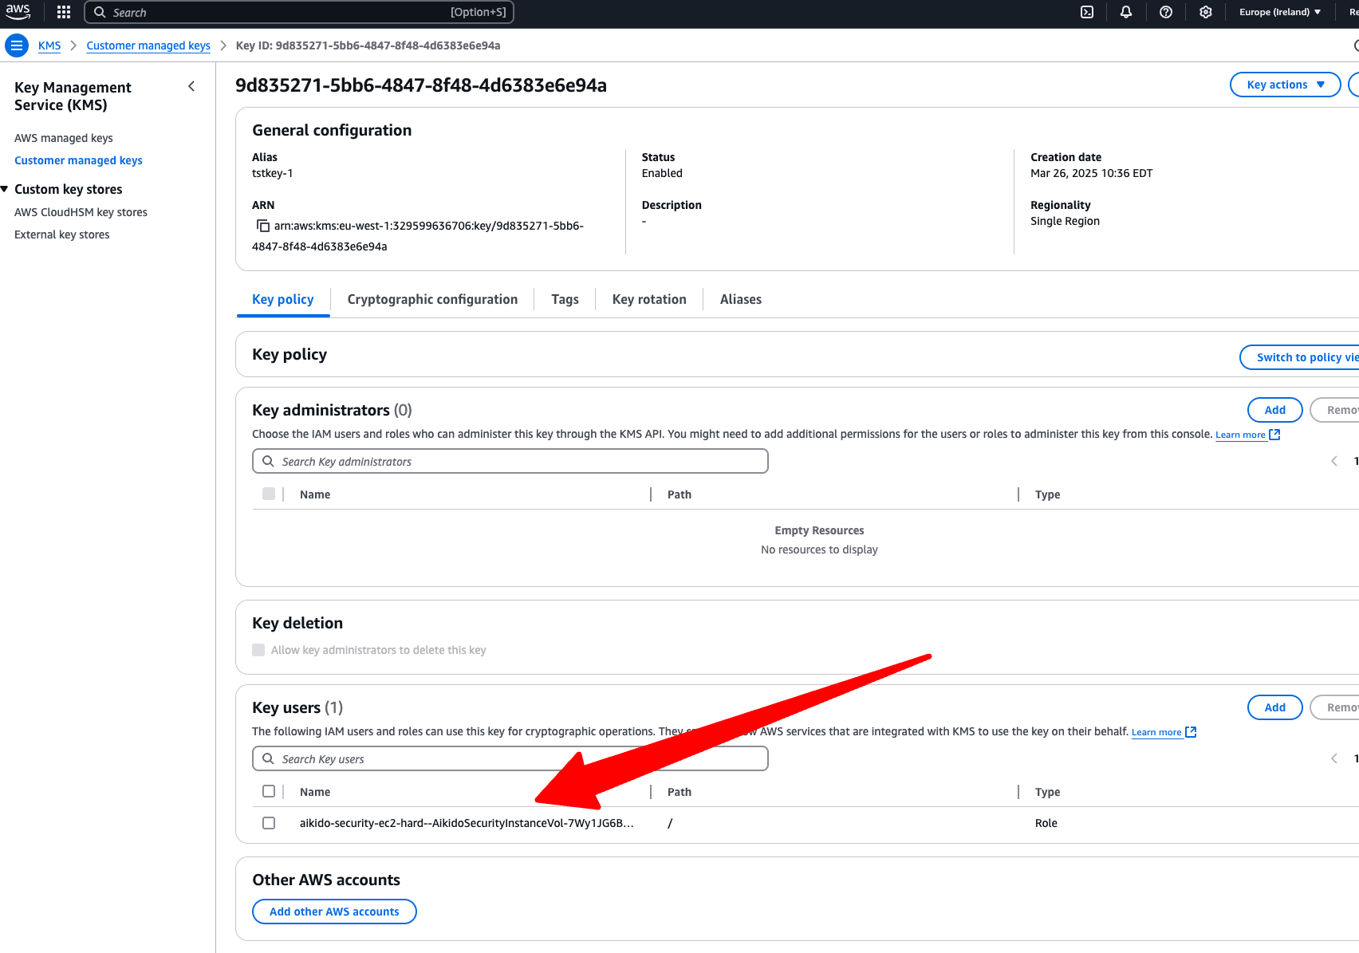This screenshot has height=953, width=1359.
Task: Go to KMS breadcrumb link
Action: [x=49, y=45]
